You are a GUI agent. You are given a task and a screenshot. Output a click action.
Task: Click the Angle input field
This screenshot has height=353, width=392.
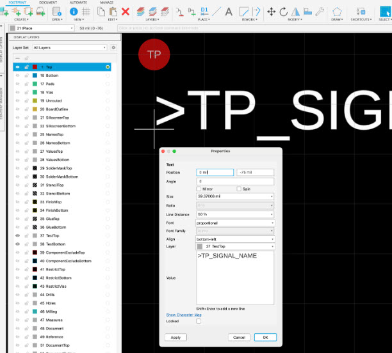point(234,181)
